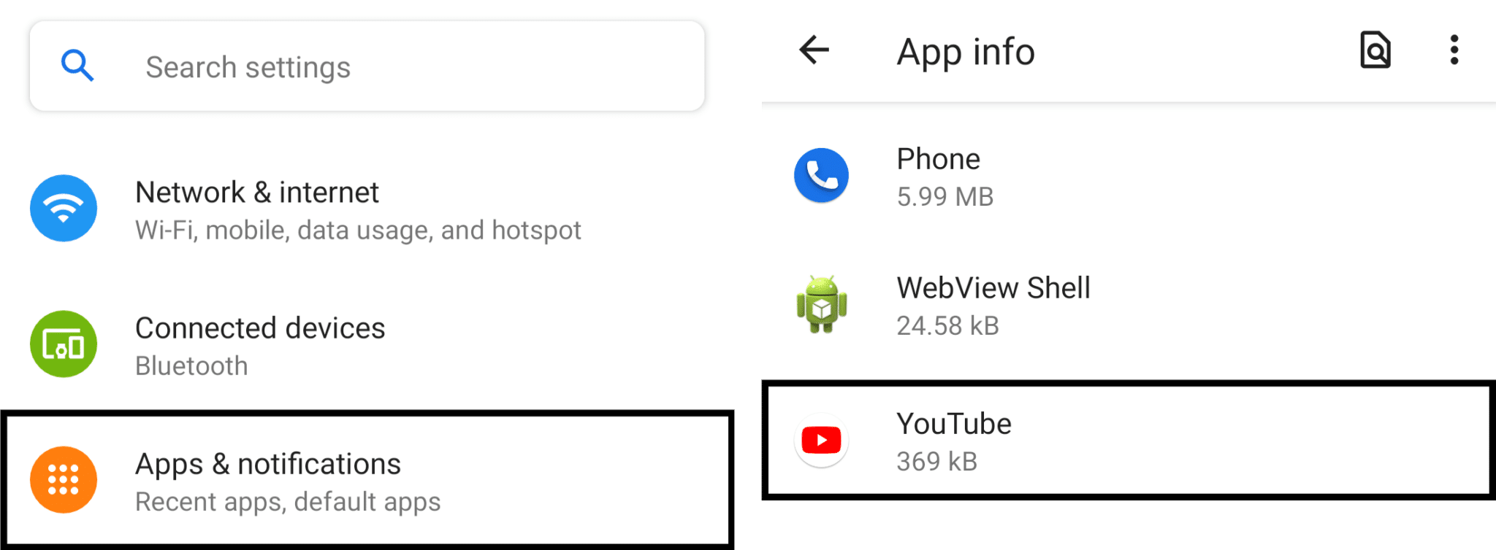Click the Search settings field

[x=367, y=66]
